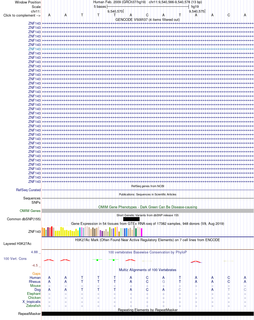Open the OMIM Genes track label
Viewport: 254px width, 320px height.
(x=30, y=211)
